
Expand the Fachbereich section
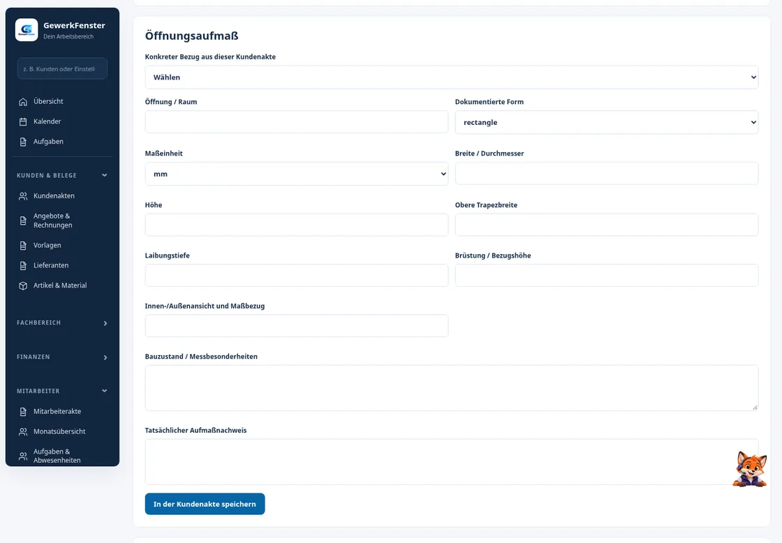(x=62, y=322)
